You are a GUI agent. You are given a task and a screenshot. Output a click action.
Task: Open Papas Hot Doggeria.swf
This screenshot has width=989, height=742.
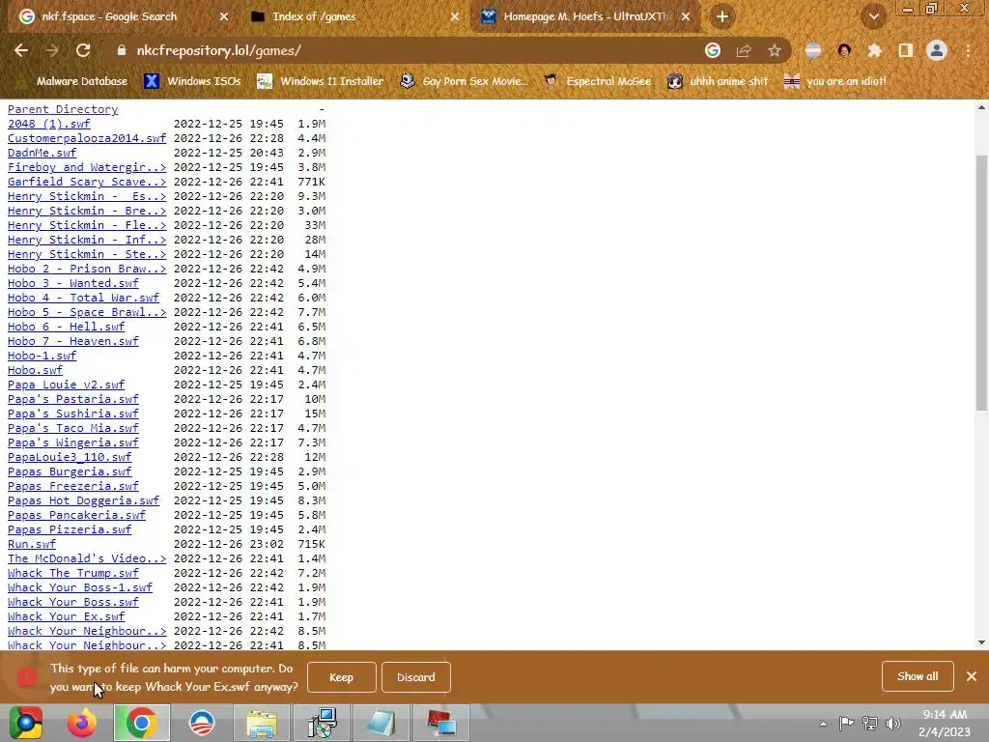pyautogui.click(x=83, y=501)
